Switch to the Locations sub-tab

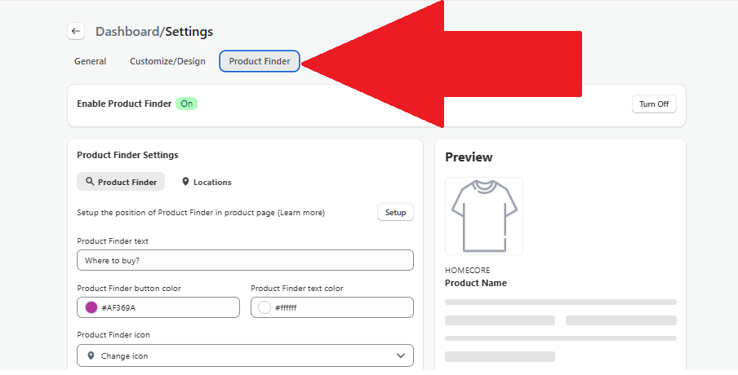click(x=206, y=182)
